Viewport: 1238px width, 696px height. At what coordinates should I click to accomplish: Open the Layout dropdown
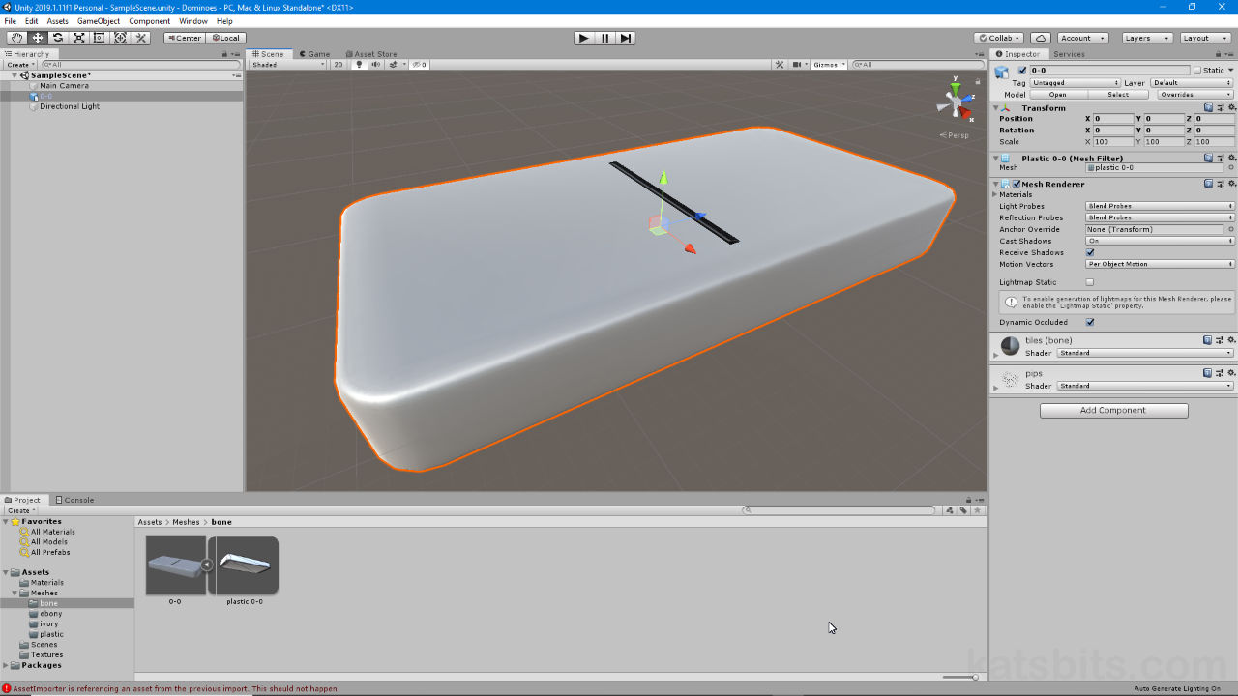(x=1204, y=38)
